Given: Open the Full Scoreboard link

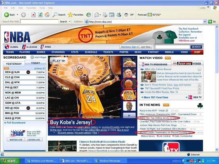Looking at the screenshot, I should [x=16, y=123].
